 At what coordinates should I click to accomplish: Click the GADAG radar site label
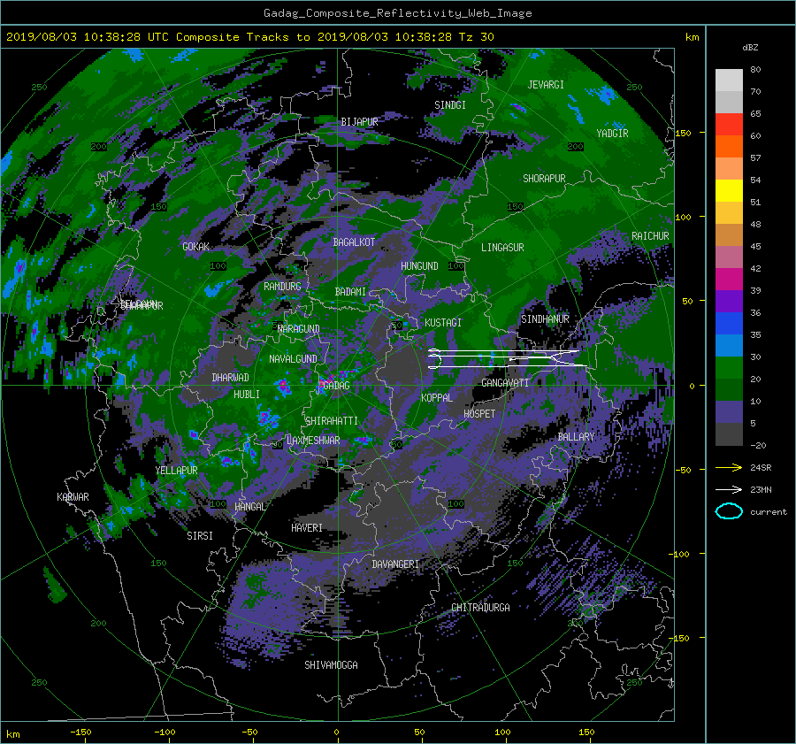336,386
